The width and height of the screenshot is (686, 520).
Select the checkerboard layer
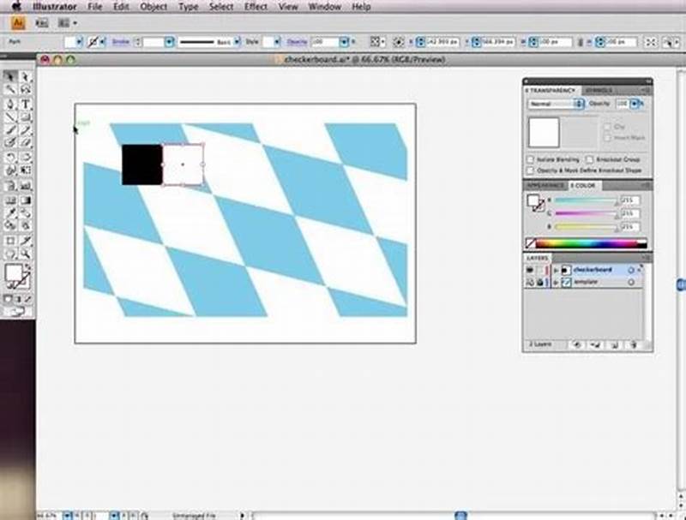tap(592, 270)
